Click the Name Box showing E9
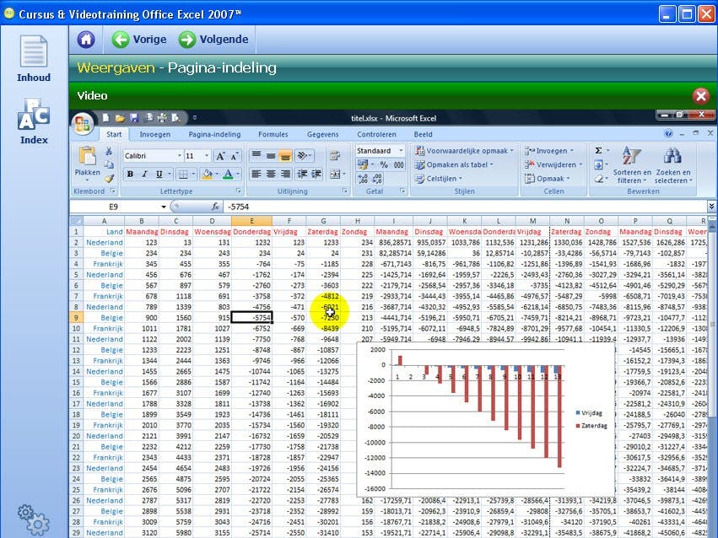The height and width of the screenshot is (538, 718). coord(115,207)
